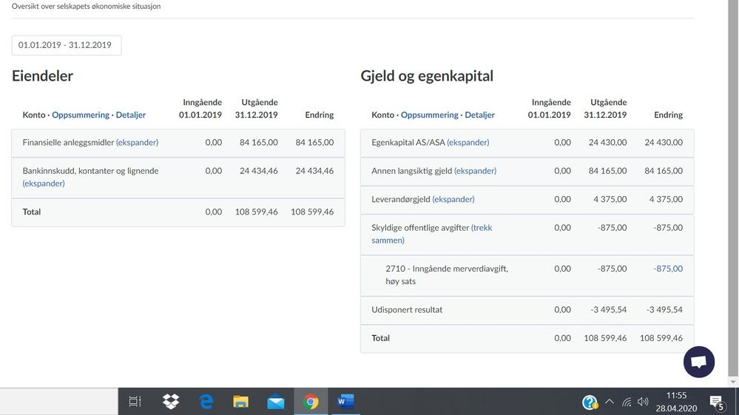
Task: Click -3 495,54 Utgående value for Udisponert resultat
Action: 609,309
